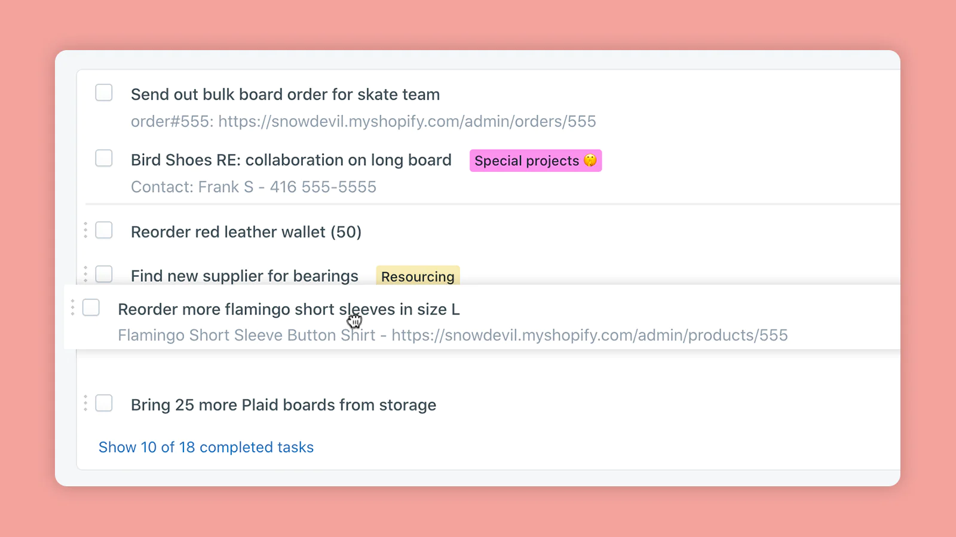The image size is (956, 537).
Task: Click Contact: Frank S note text
Action: coord(253,187)
